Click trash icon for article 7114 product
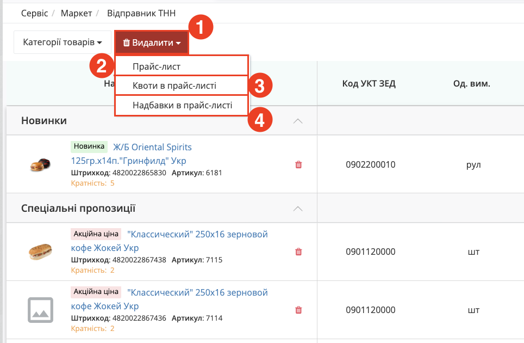The height and width of the screenshot is (343, 524). 298,310
